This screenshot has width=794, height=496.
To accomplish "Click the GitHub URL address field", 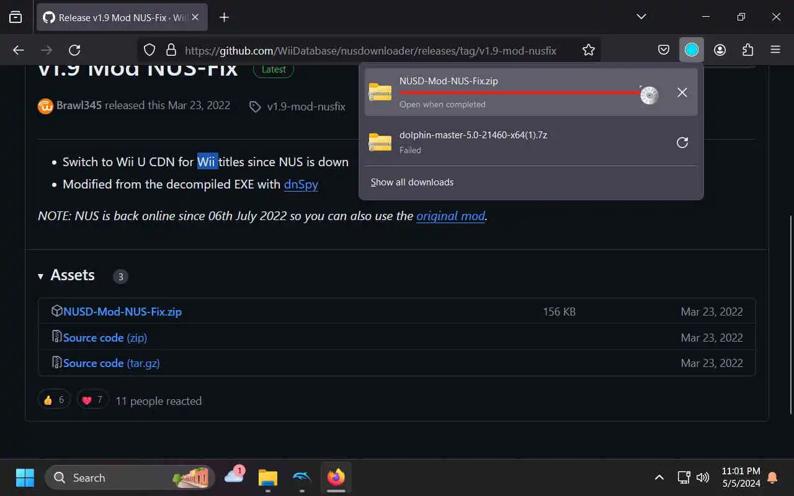I will coord(370,50).
